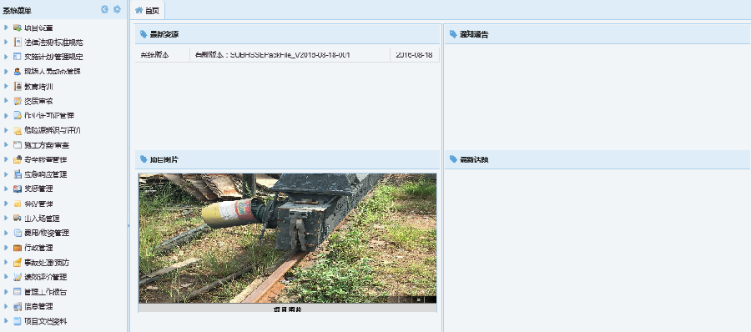Open 出入场管理 menu item
This screenshot has width=751, height=332.
pyautogui.click(x=43, y=219)
